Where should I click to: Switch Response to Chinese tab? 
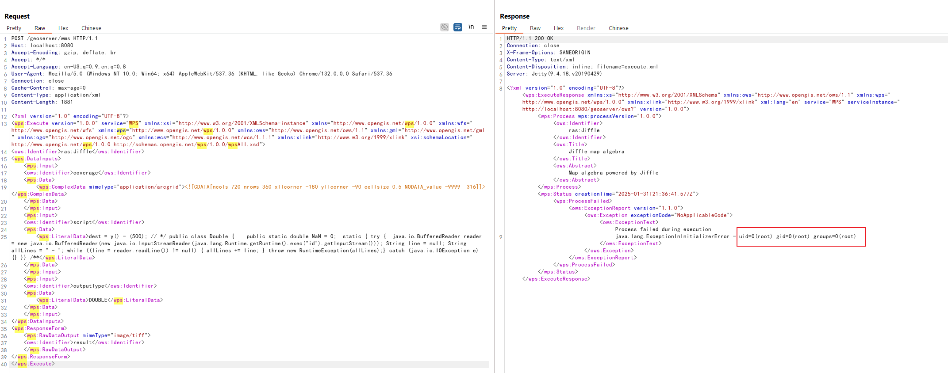(618, 28)
